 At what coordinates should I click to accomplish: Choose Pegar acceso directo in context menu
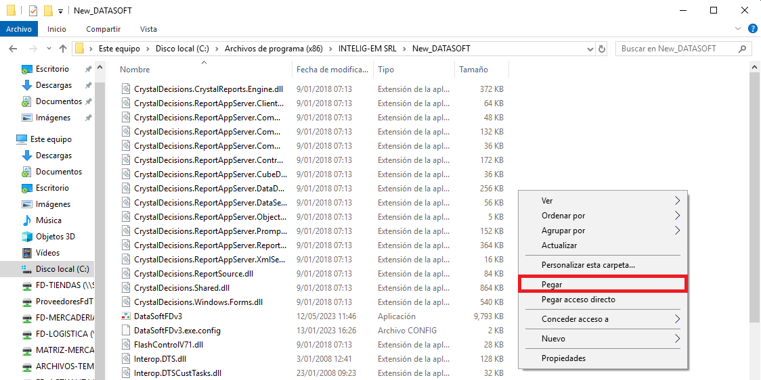point(603,300)
